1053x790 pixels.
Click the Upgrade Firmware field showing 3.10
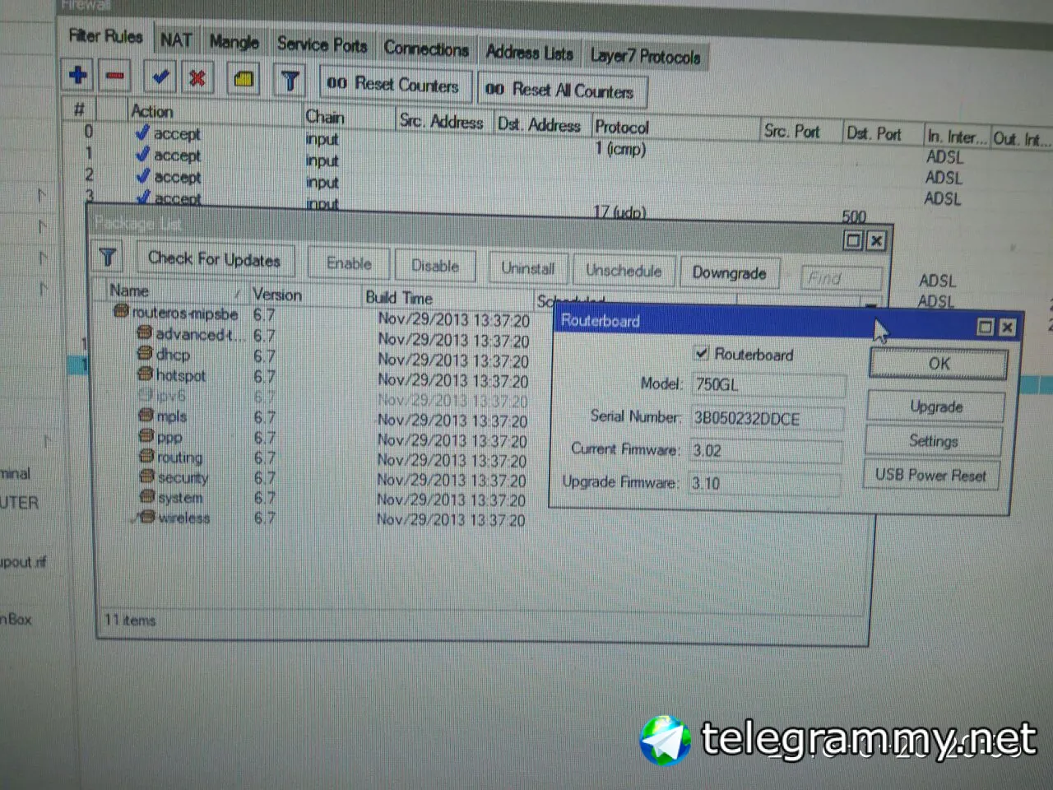(x=764, y=483)
